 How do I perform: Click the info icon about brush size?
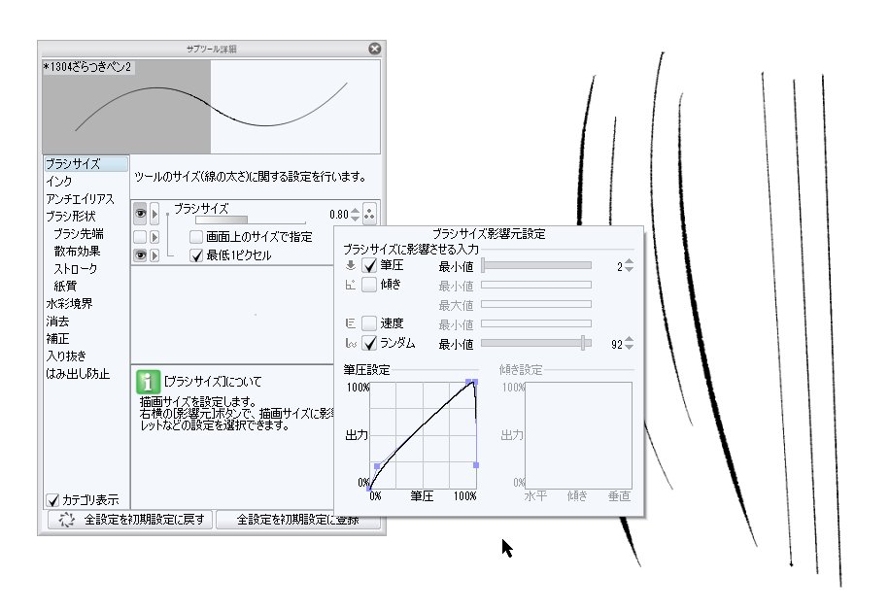(x=146, y=383)
